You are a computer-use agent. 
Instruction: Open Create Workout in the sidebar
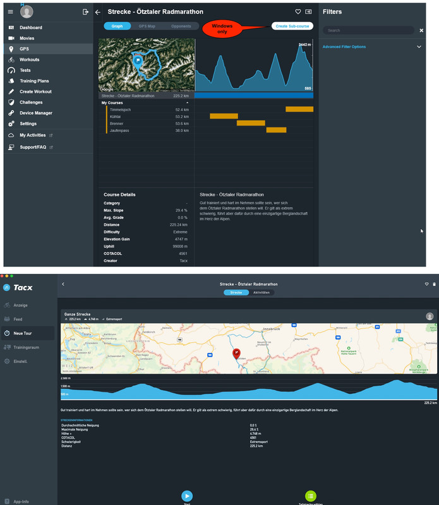click(x=49, y=92)
